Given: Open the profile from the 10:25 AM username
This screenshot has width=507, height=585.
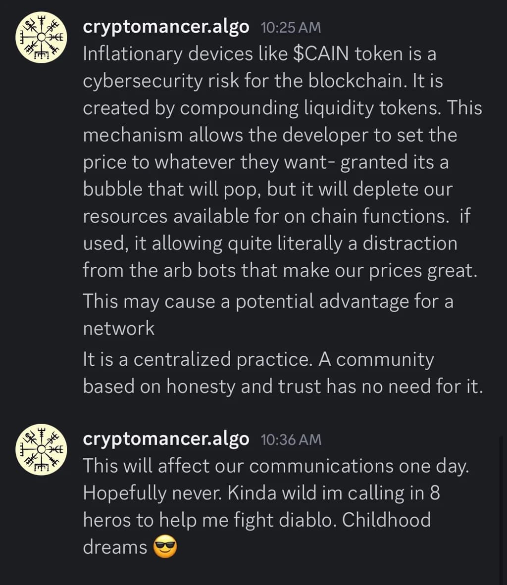Looking at the screenshot, I should [x=166, y=27].
